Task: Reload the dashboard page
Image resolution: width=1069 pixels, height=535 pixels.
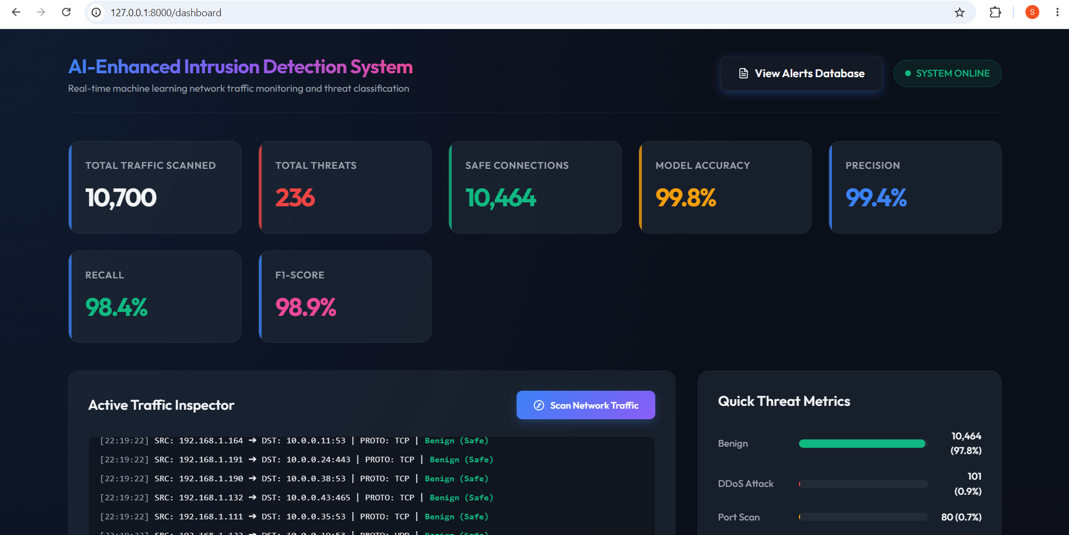Action: [66, 12]
